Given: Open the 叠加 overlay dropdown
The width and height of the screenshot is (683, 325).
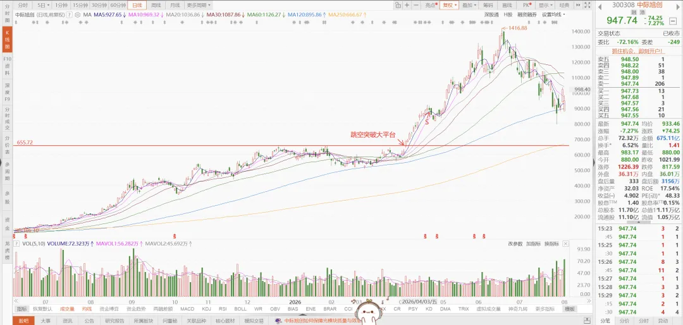Looking at the screenshot, I should [469, 5].
